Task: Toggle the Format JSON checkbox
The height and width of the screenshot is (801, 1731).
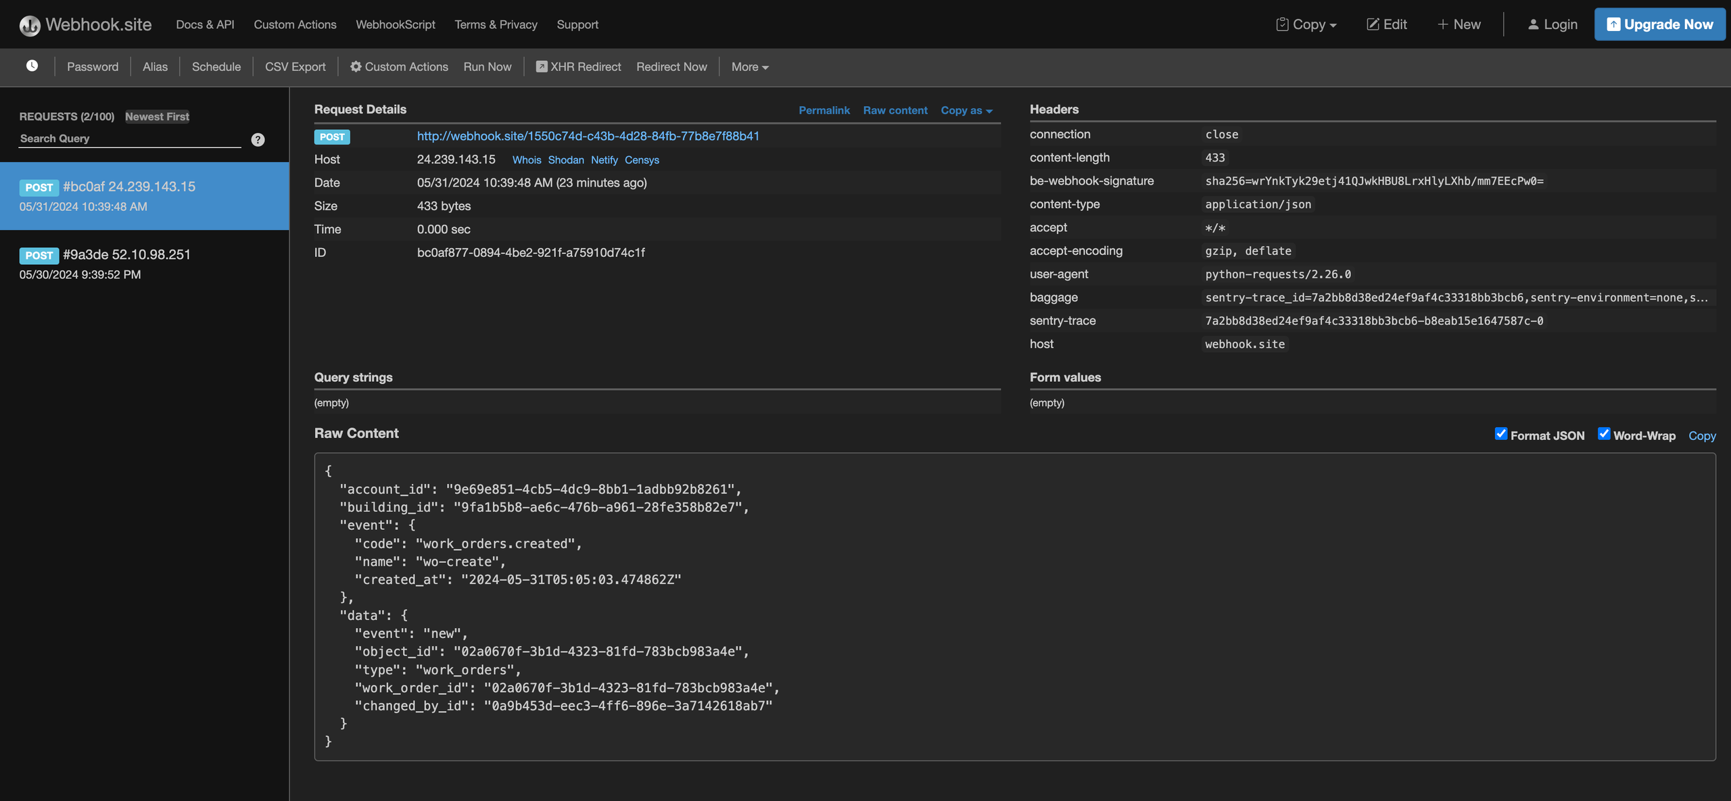Action: click(1501, 434)
